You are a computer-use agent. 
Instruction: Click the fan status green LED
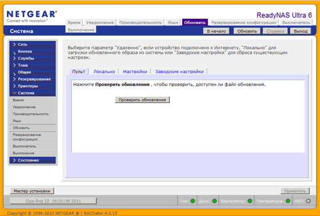coord(250,201)
